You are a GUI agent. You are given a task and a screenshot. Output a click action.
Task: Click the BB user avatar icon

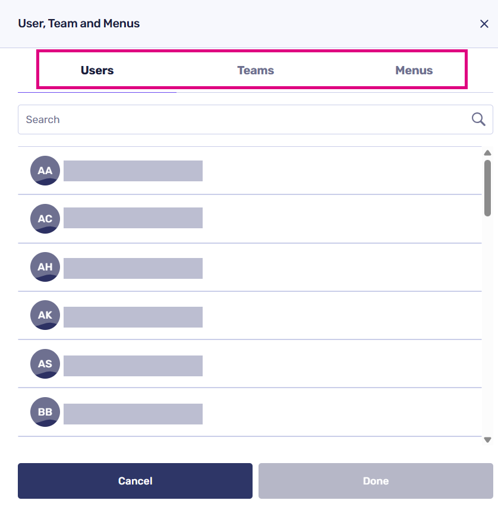point(45,412)
